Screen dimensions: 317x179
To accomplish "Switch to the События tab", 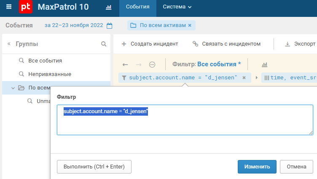I will (137, 7).
